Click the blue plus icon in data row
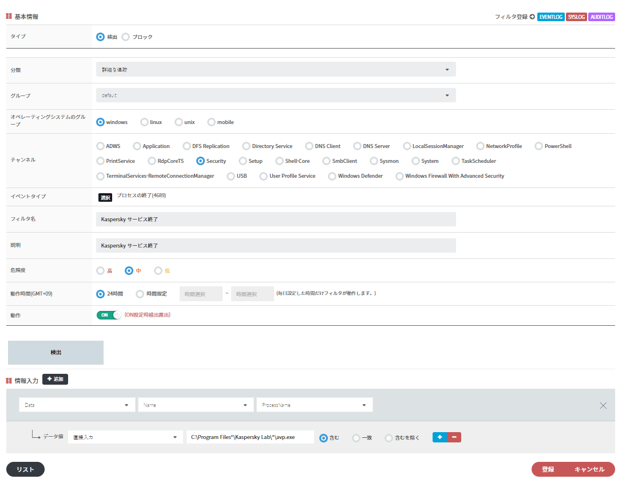Screen dimensions: 622x483 coord(439,437)
